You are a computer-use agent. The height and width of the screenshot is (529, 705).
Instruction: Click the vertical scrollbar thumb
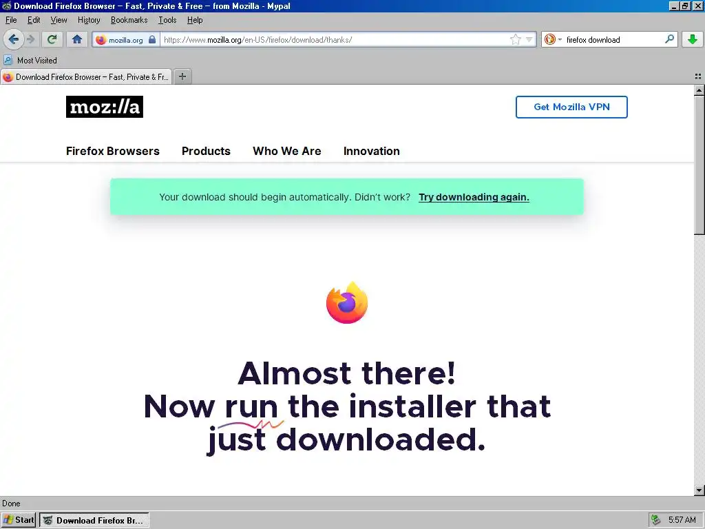(699, 165)
